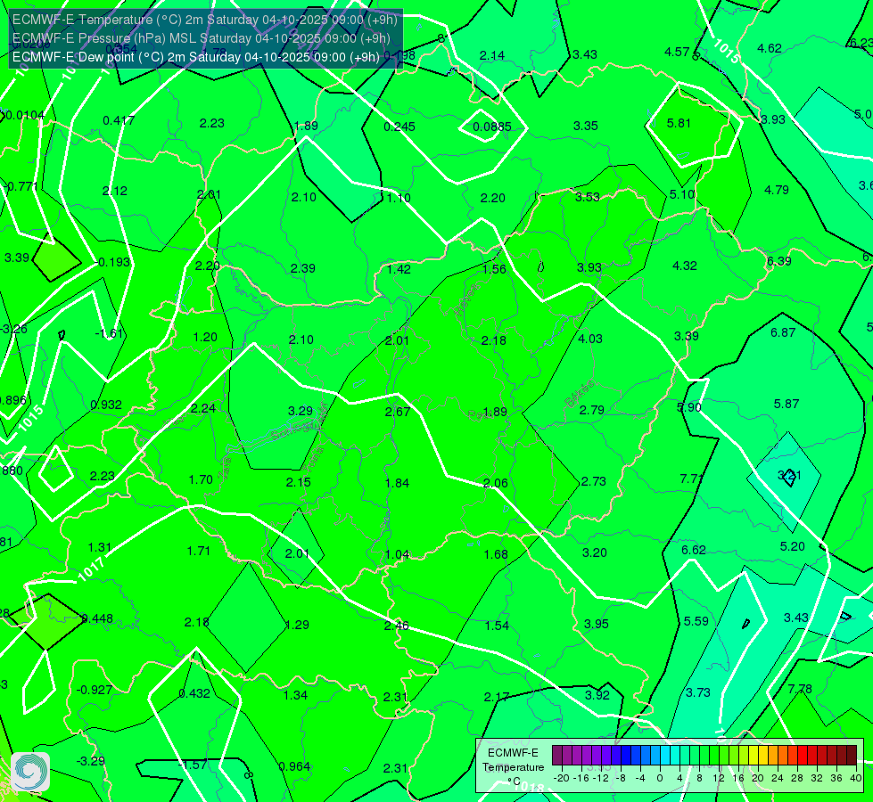The height and width of the screenshot is (802, 873).
Task: Click the dew point value 5.87
Action: (x=787, y=404)
